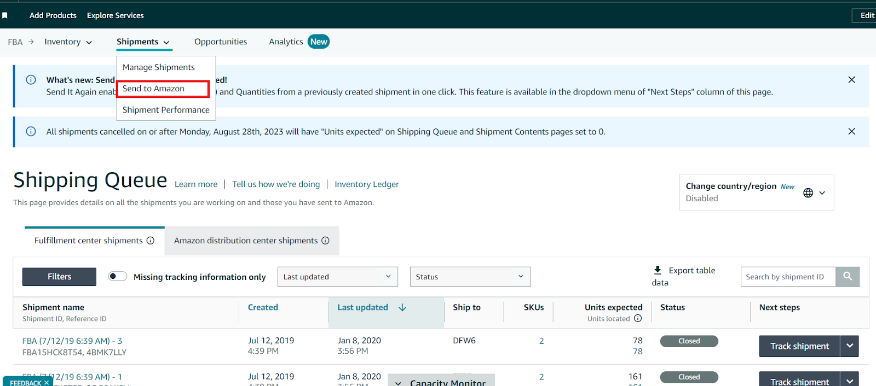Screen dimensions: 876x386
Task: Click the Created column header
Action: point(263,307)
